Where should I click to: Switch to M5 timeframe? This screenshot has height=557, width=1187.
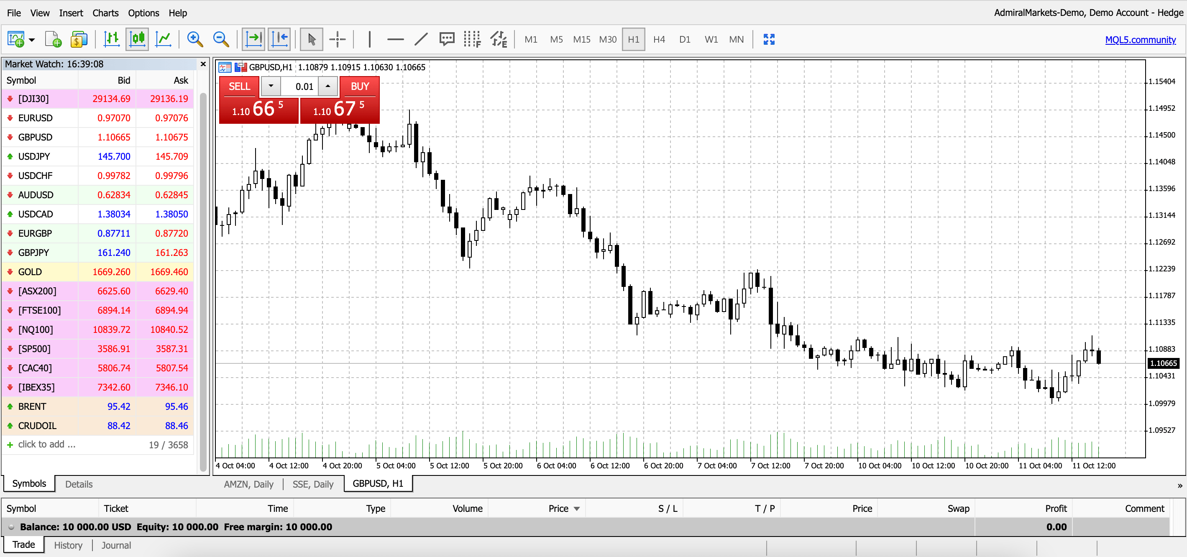(x=556, y=40)
